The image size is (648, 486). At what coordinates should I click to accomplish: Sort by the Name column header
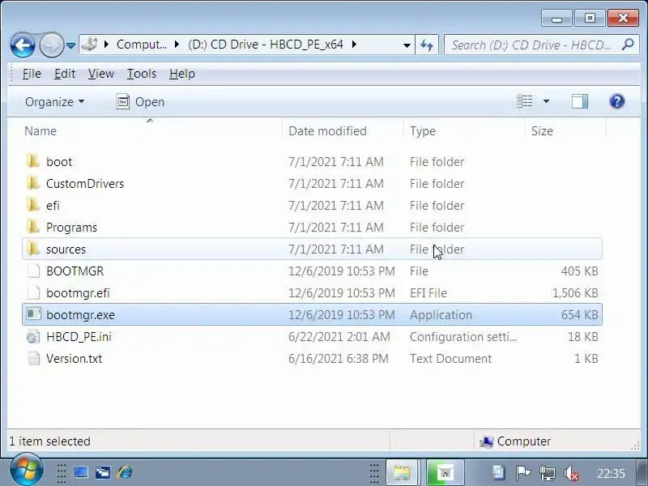click(x=151, y=131)
